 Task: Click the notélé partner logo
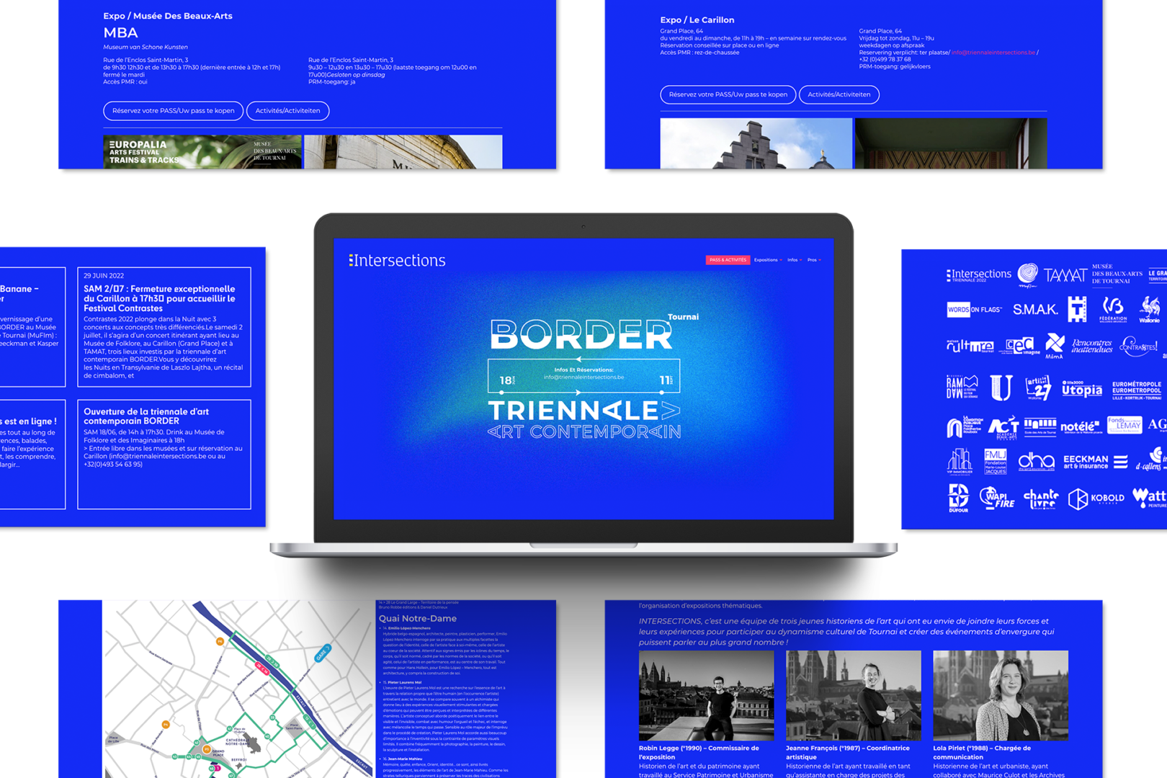(x=1080, y=426)
